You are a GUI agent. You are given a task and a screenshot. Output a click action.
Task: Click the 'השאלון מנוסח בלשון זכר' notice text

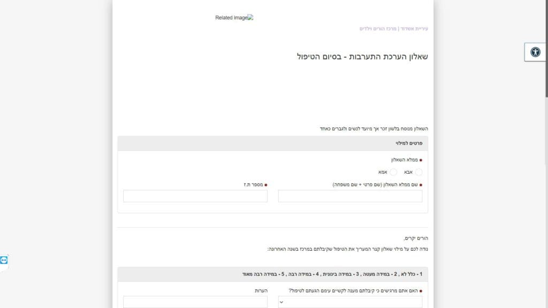pos(374,129)
